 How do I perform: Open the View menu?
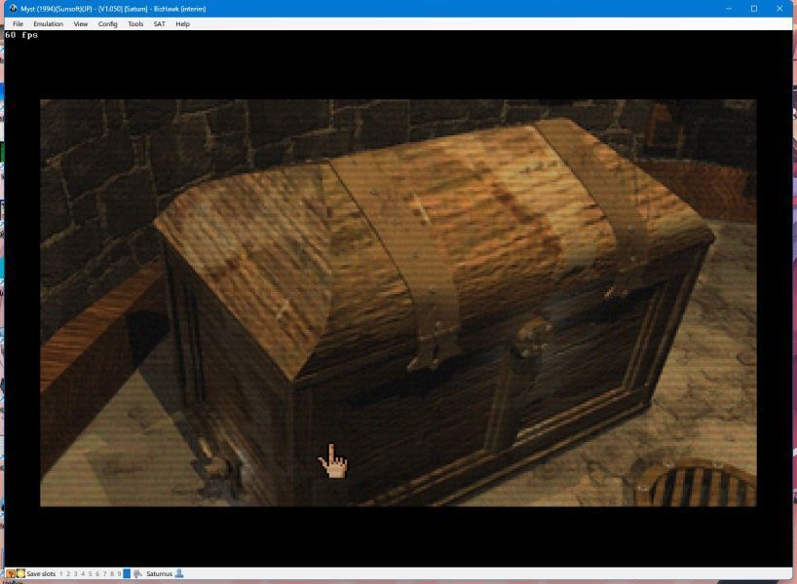(80, 24)
